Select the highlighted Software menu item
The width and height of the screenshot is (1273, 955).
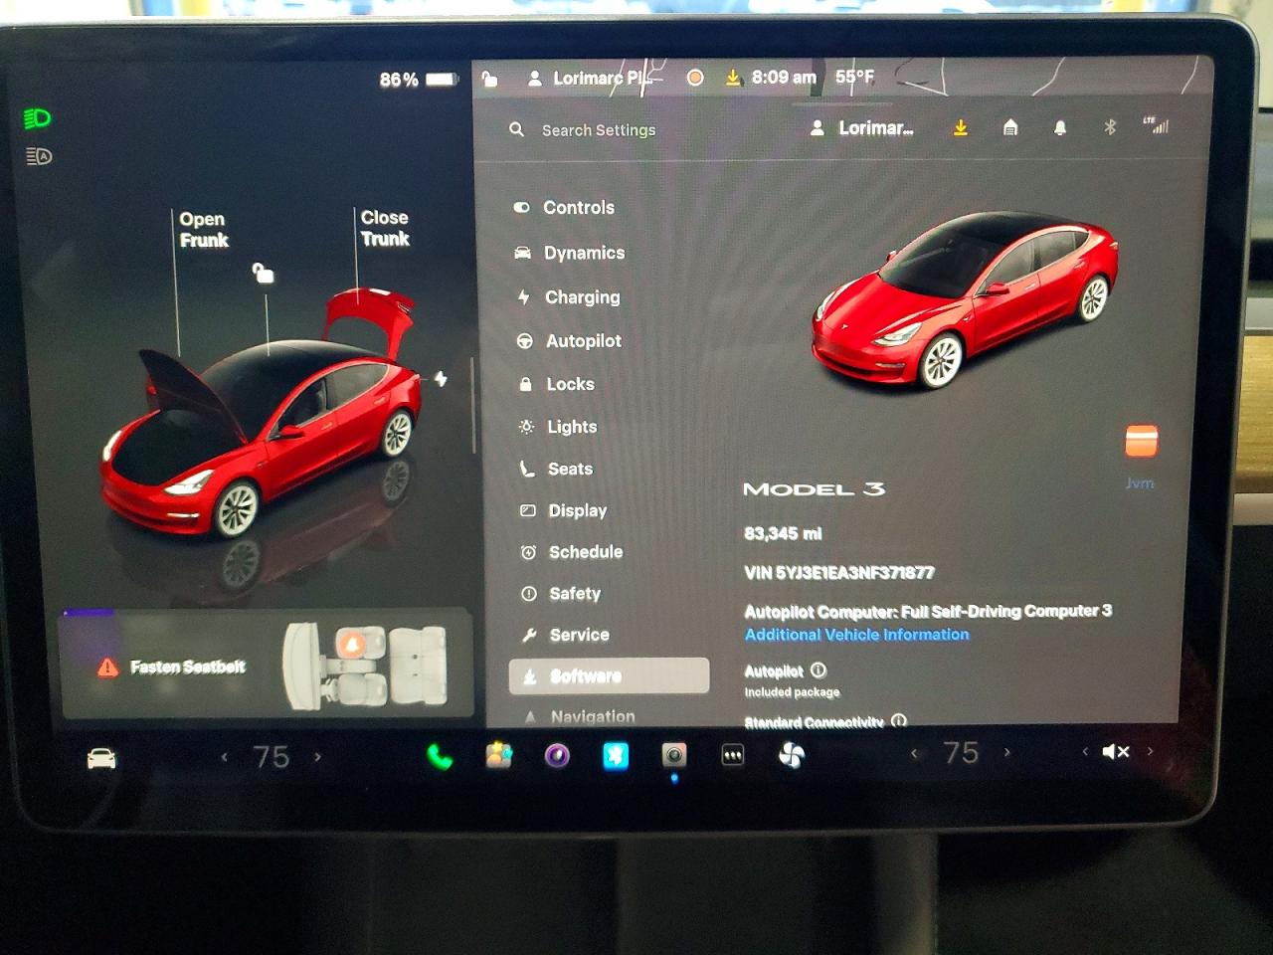[609, 675]
